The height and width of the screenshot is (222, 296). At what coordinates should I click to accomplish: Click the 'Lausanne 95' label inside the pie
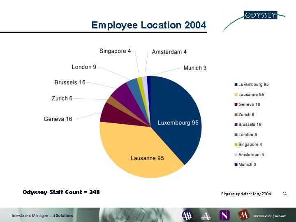[147, 158]
